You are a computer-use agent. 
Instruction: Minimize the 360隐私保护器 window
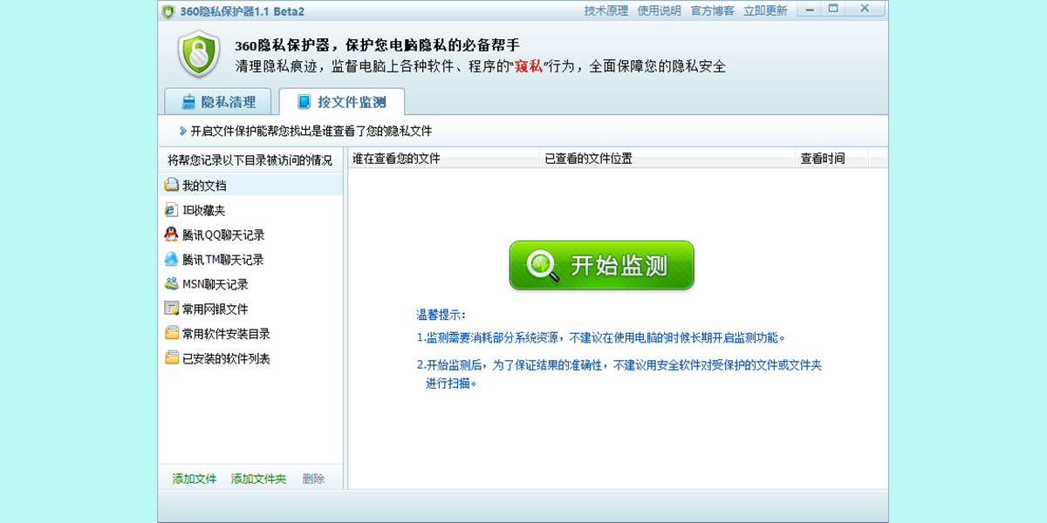click(x=809, y=9)
